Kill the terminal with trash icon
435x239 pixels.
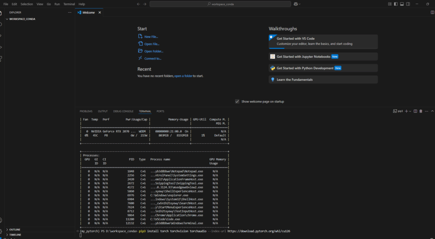point(421,111)
